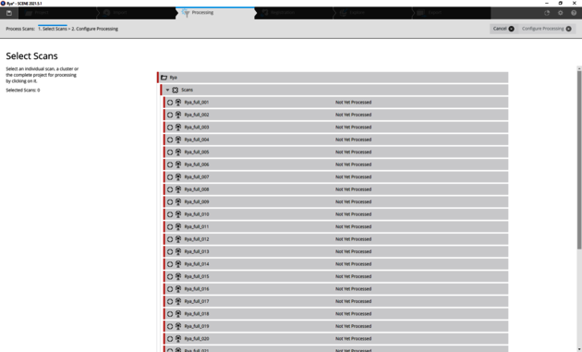Click the Scans cluster icon
The image size is (582, 352).
point(176,90)
